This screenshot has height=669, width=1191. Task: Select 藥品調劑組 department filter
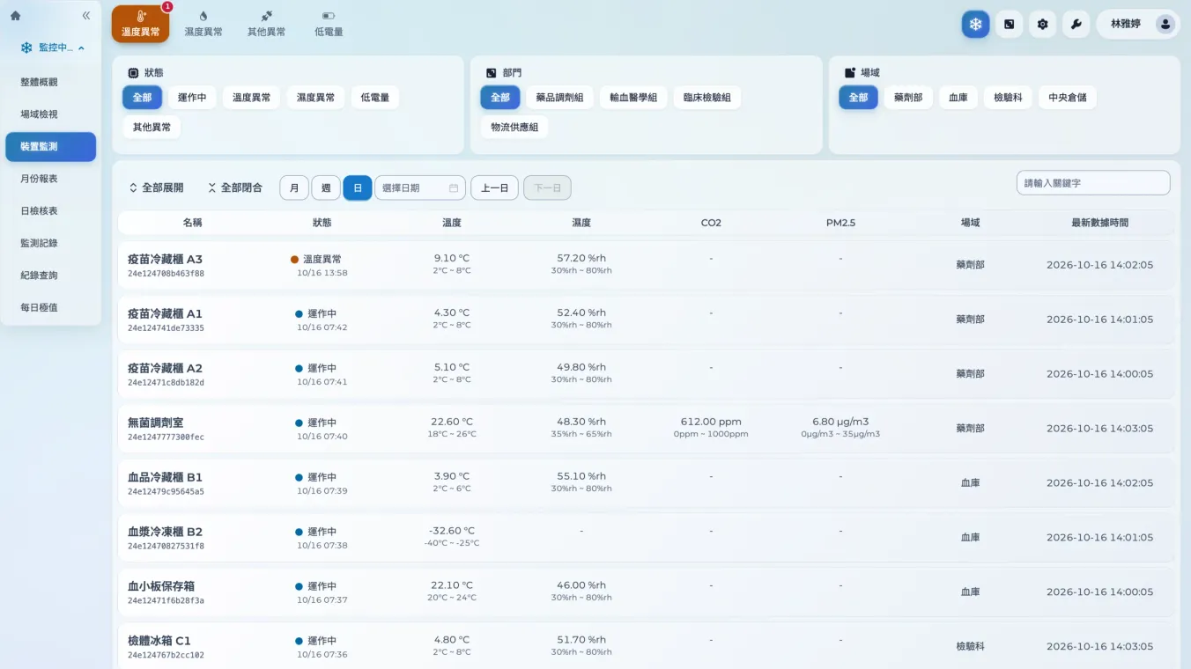[560, 98]
